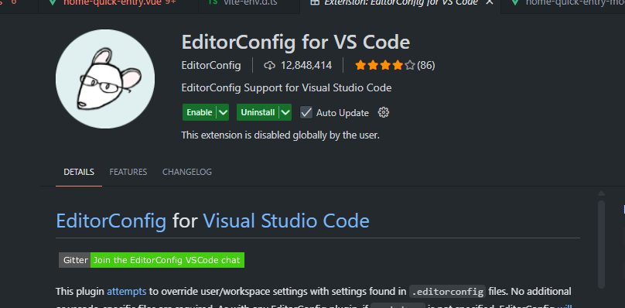The width and height of the screenshot is (625, 308).
Task: Click 'EditorConfig Support for Visual Studio Code' description
Action: (286, 87)
